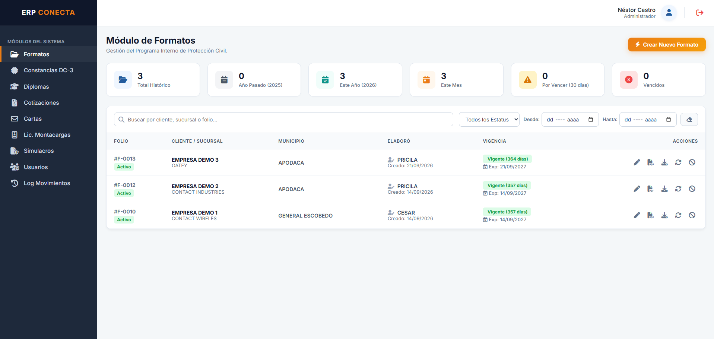Navigate to Cartas module
This screenshot has height=339, width=714.
coord(48,119)
